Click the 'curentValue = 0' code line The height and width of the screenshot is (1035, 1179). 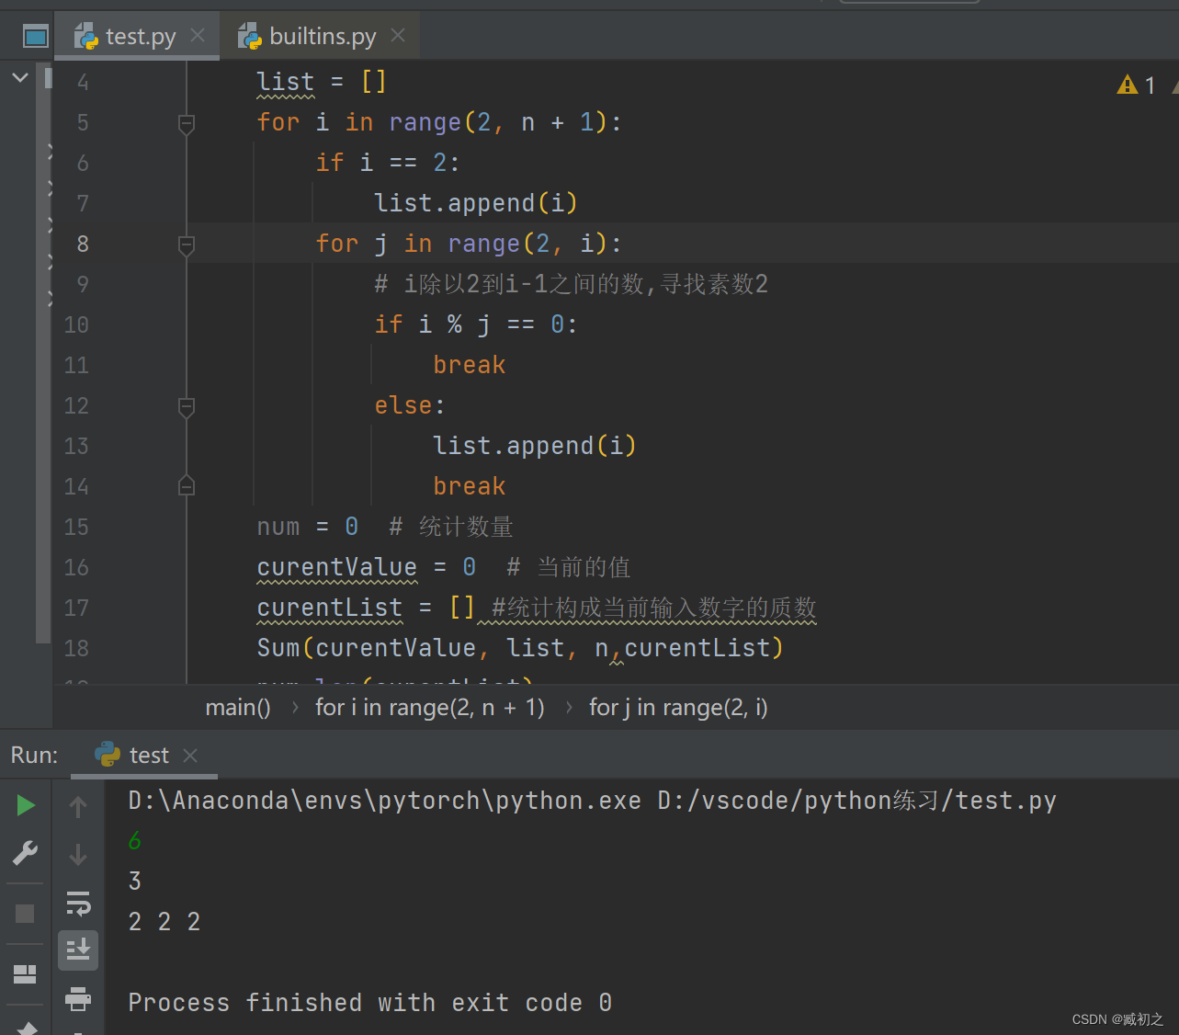tap(367, 567)
